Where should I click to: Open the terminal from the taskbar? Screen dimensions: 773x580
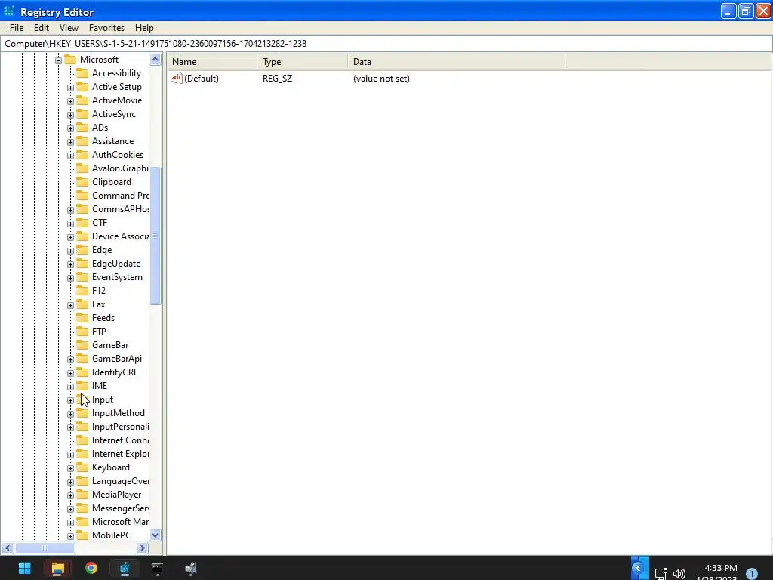pos(157,568)
